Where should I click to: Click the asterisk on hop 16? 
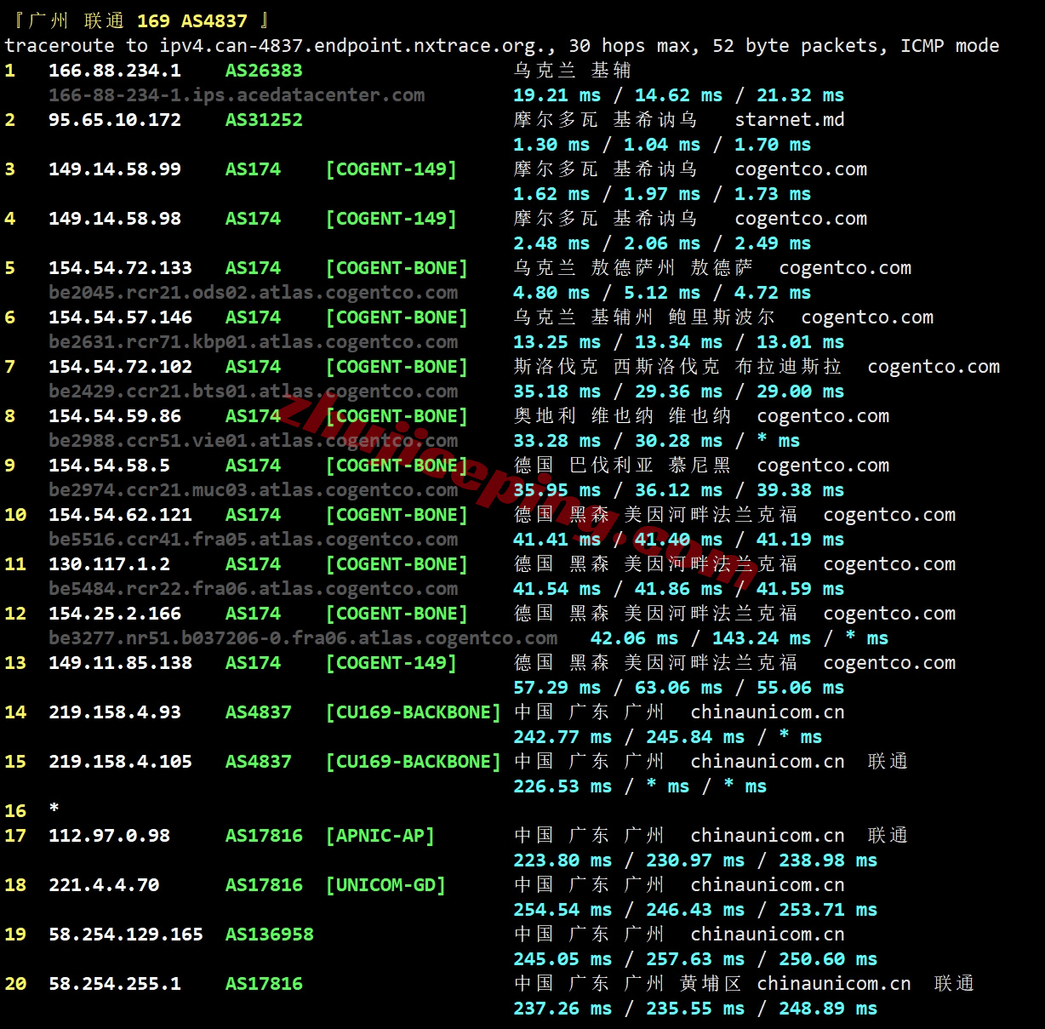pos(54,809)
